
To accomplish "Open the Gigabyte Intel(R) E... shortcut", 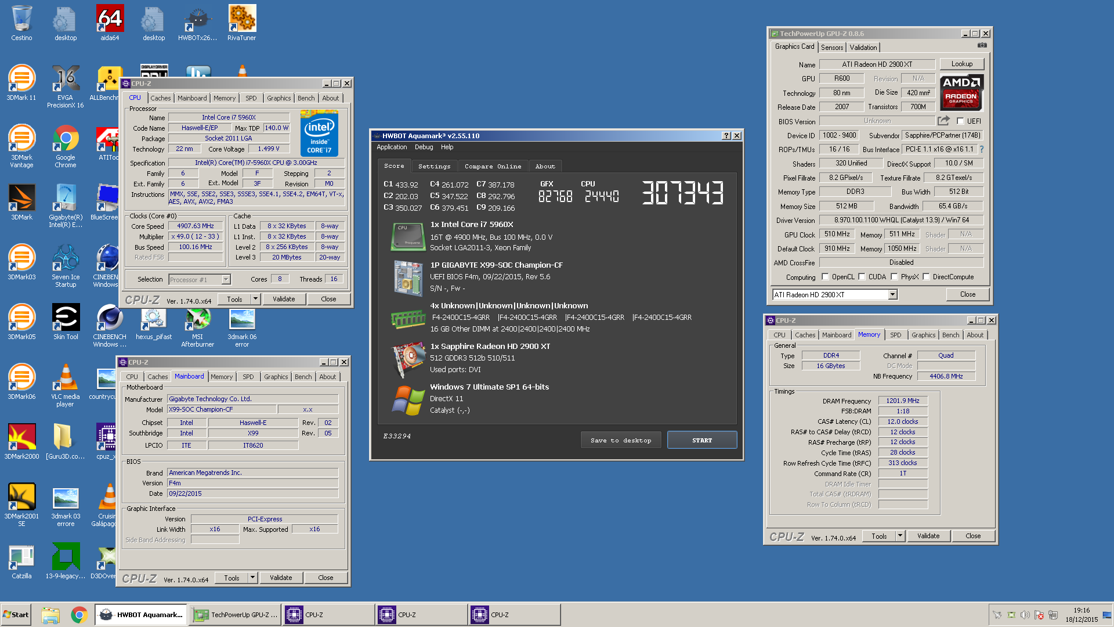I will pyautogui.click(x=66, y=206).
